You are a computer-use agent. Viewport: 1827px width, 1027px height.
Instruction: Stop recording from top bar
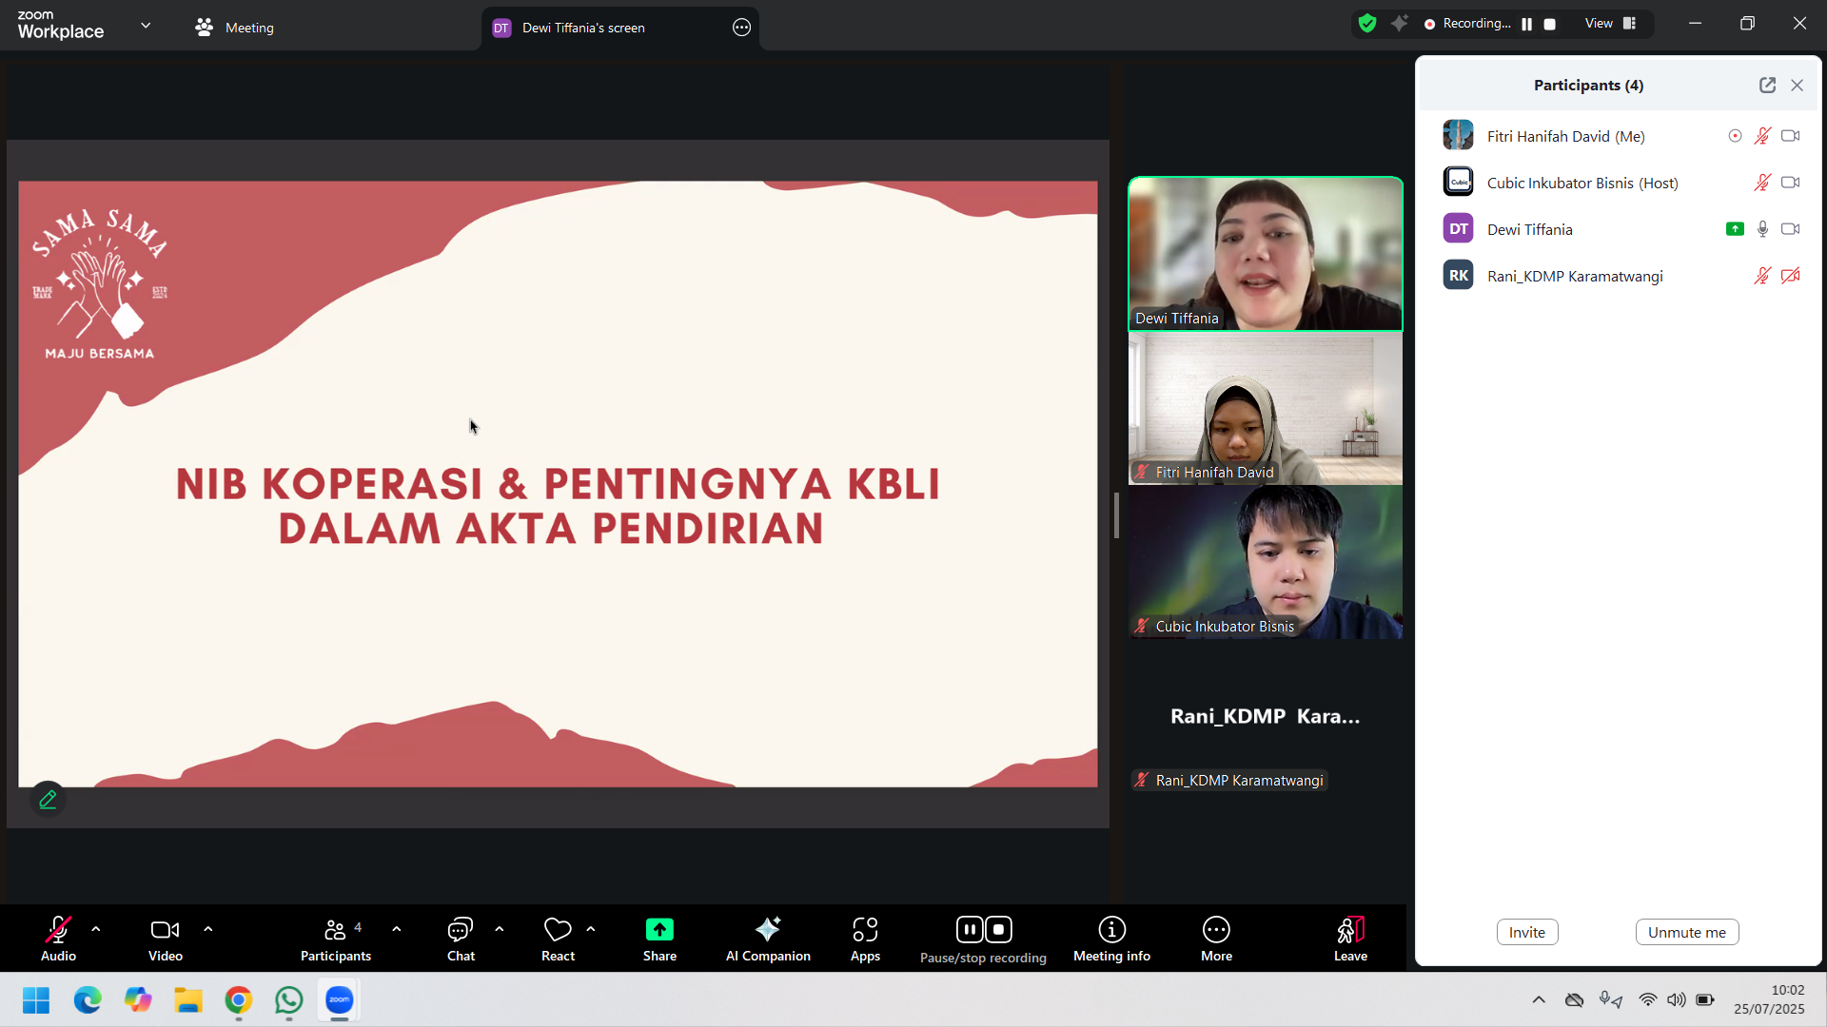[1549, 25]
